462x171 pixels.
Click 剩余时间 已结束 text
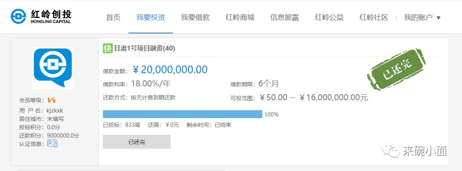[209, 125]
